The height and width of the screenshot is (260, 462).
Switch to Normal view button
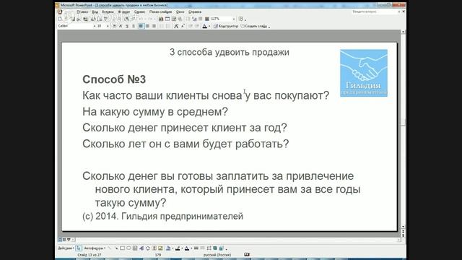(60, 240)
